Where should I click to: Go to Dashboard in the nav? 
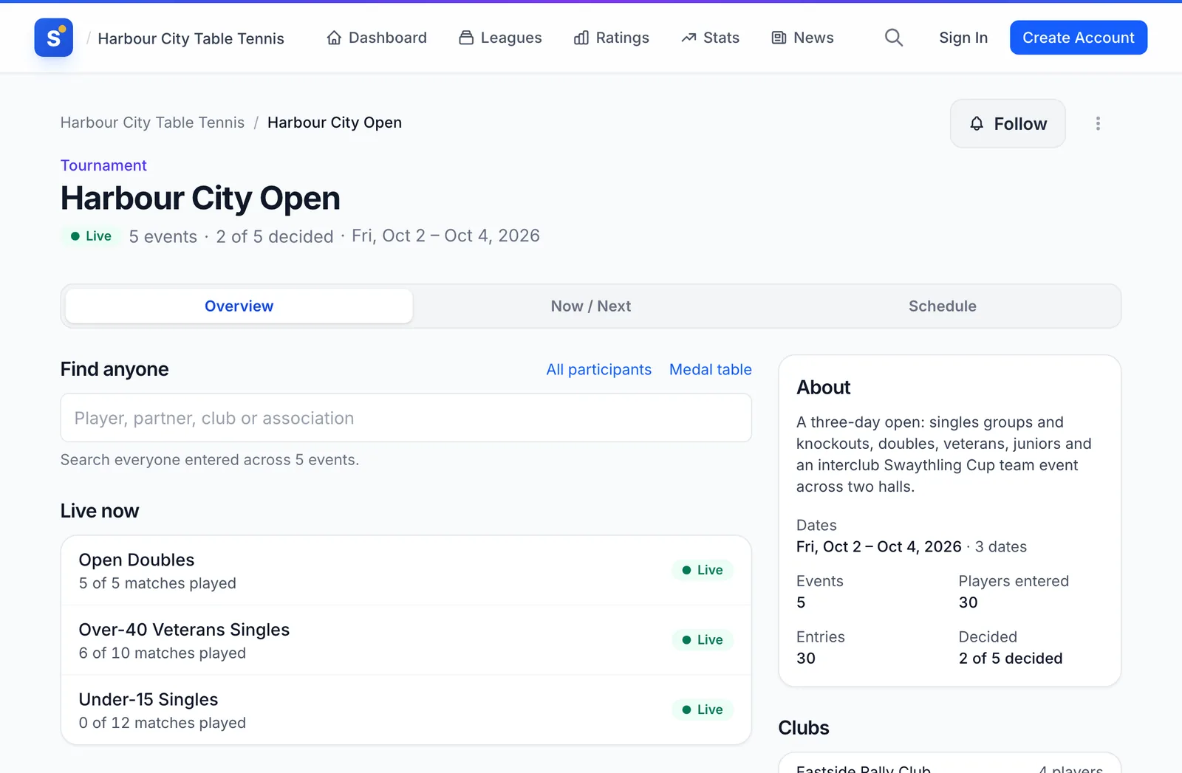pos(377,38)
